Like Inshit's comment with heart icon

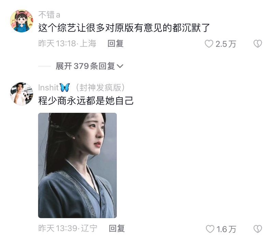(x=210, y=229)
